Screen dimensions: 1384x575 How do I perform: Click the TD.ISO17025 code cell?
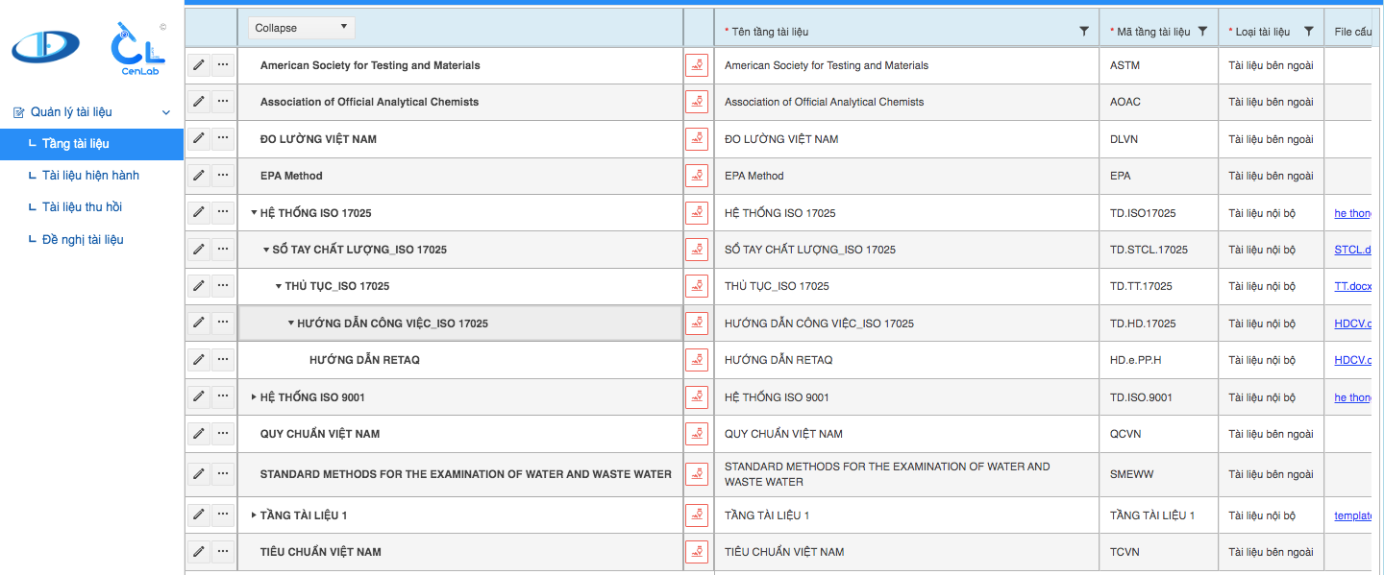pyautogui.click(x=1158, y=213)
